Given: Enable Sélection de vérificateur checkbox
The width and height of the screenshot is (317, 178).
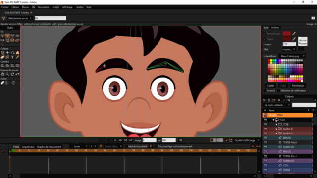Looking at the screenshot, I should pyautogui.click(x=278, y=91).
